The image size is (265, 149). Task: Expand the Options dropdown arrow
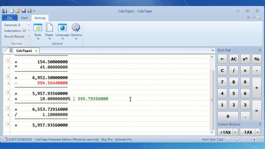[x=76, y=39]
